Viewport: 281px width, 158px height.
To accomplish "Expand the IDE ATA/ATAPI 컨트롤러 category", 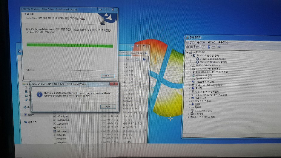I will 191,69.
